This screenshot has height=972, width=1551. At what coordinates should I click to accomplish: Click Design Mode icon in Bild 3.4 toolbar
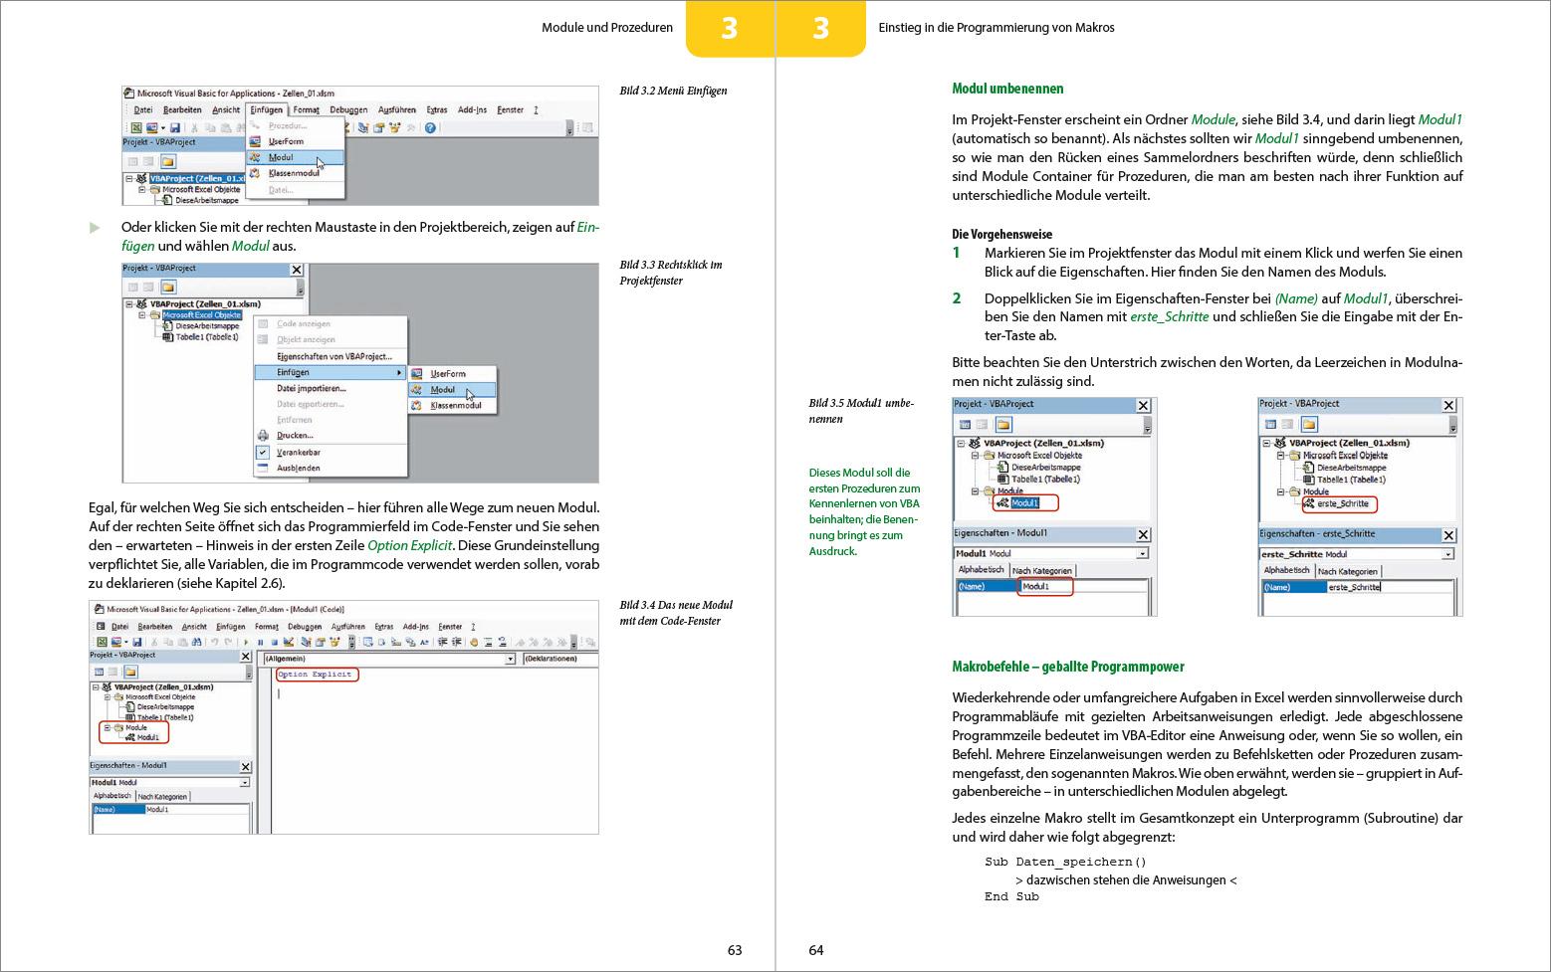pos(289,642)
